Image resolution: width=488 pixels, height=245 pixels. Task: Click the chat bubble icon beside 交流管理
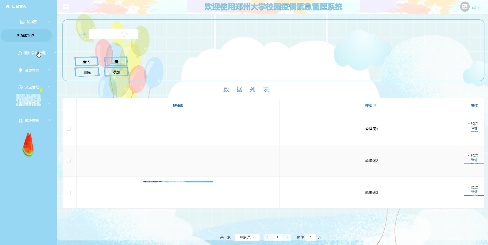pos(21,87)
